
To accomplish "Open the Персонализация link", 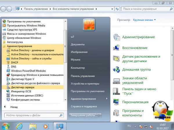I will pos(135,102).
